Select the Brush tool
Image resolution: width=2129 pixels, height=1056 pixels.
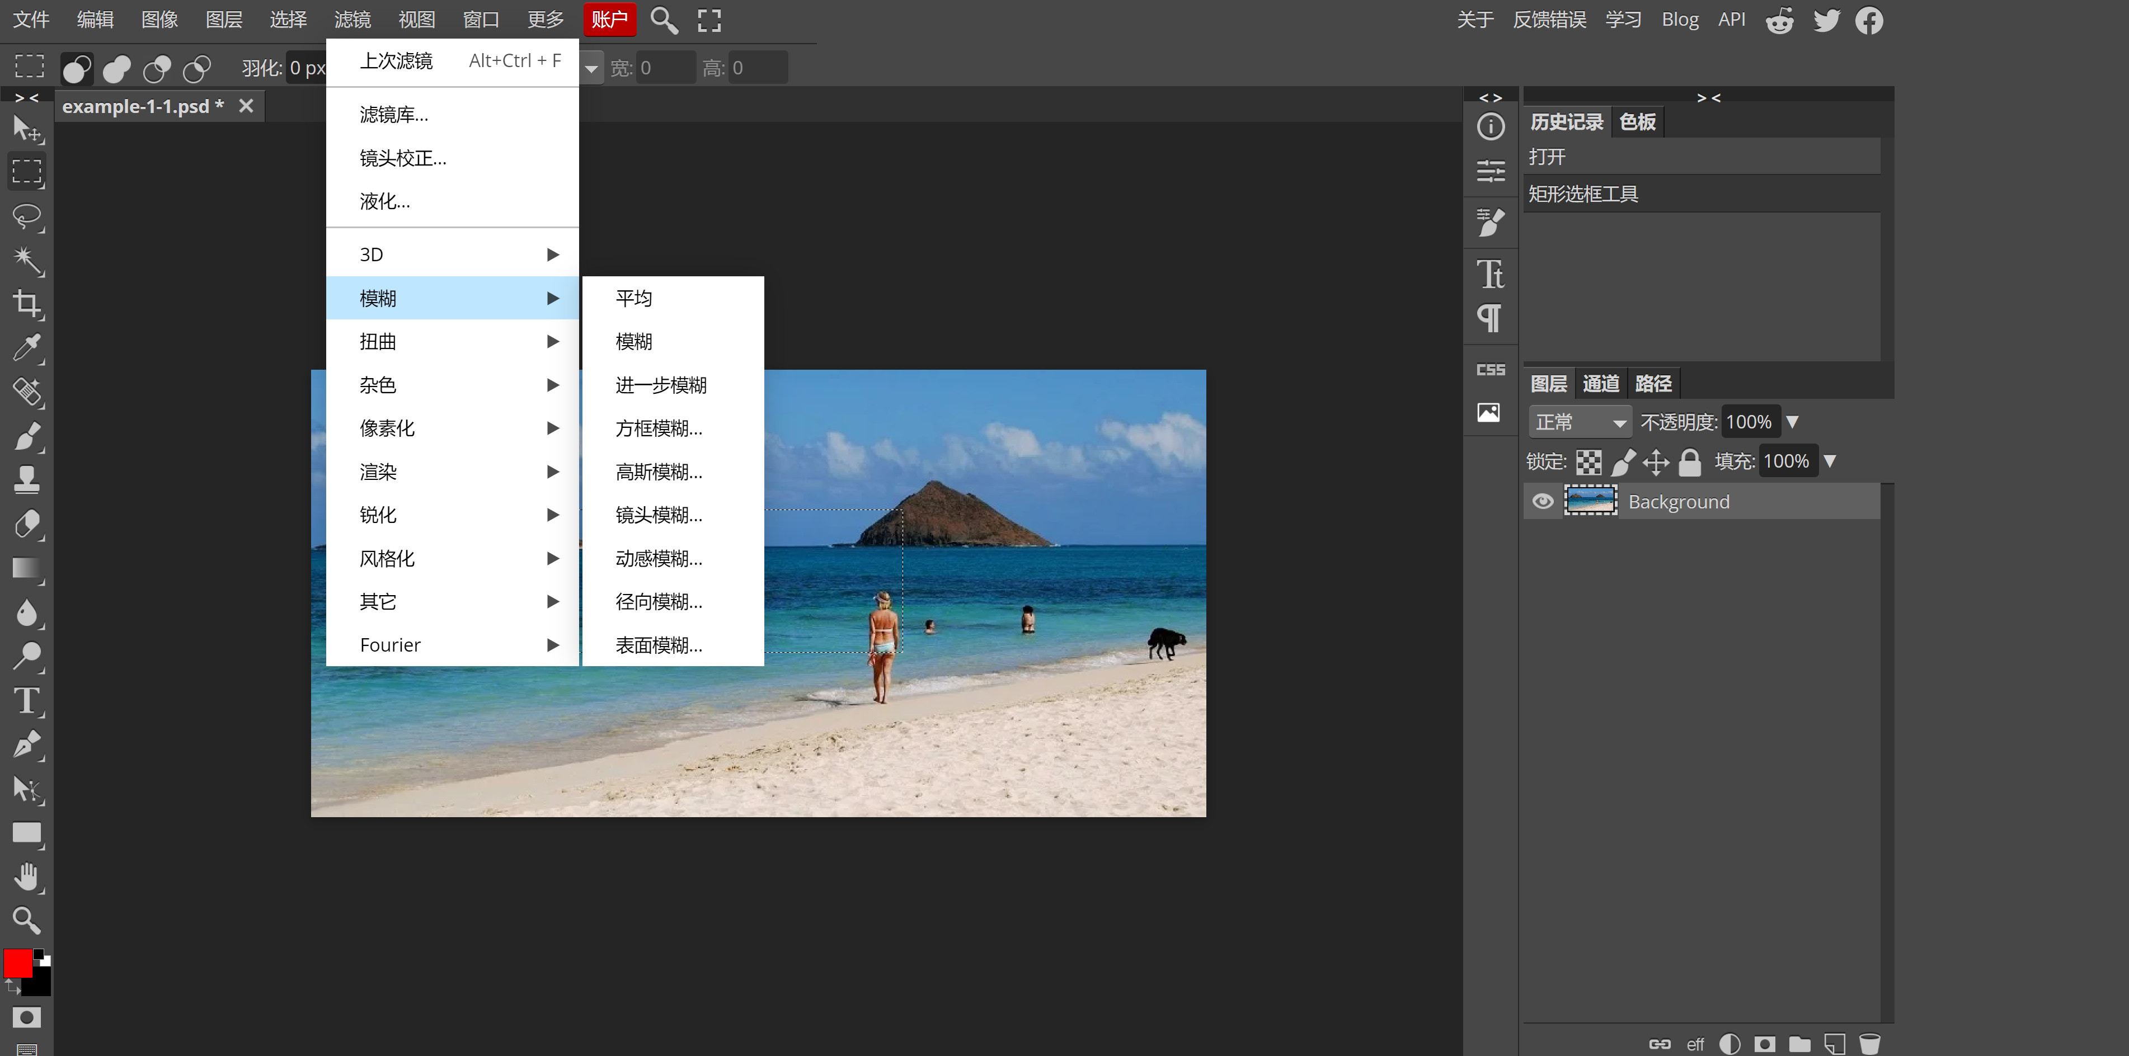point(26,436)
